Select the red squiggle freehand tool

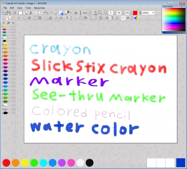[8, 18]
